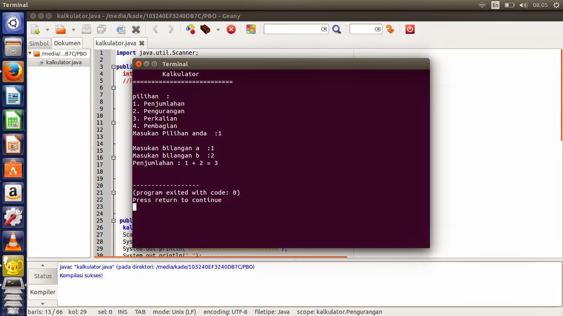Open the Open file dropdown arrow
This screenshot has width=563, height=316.
point(73,29)
